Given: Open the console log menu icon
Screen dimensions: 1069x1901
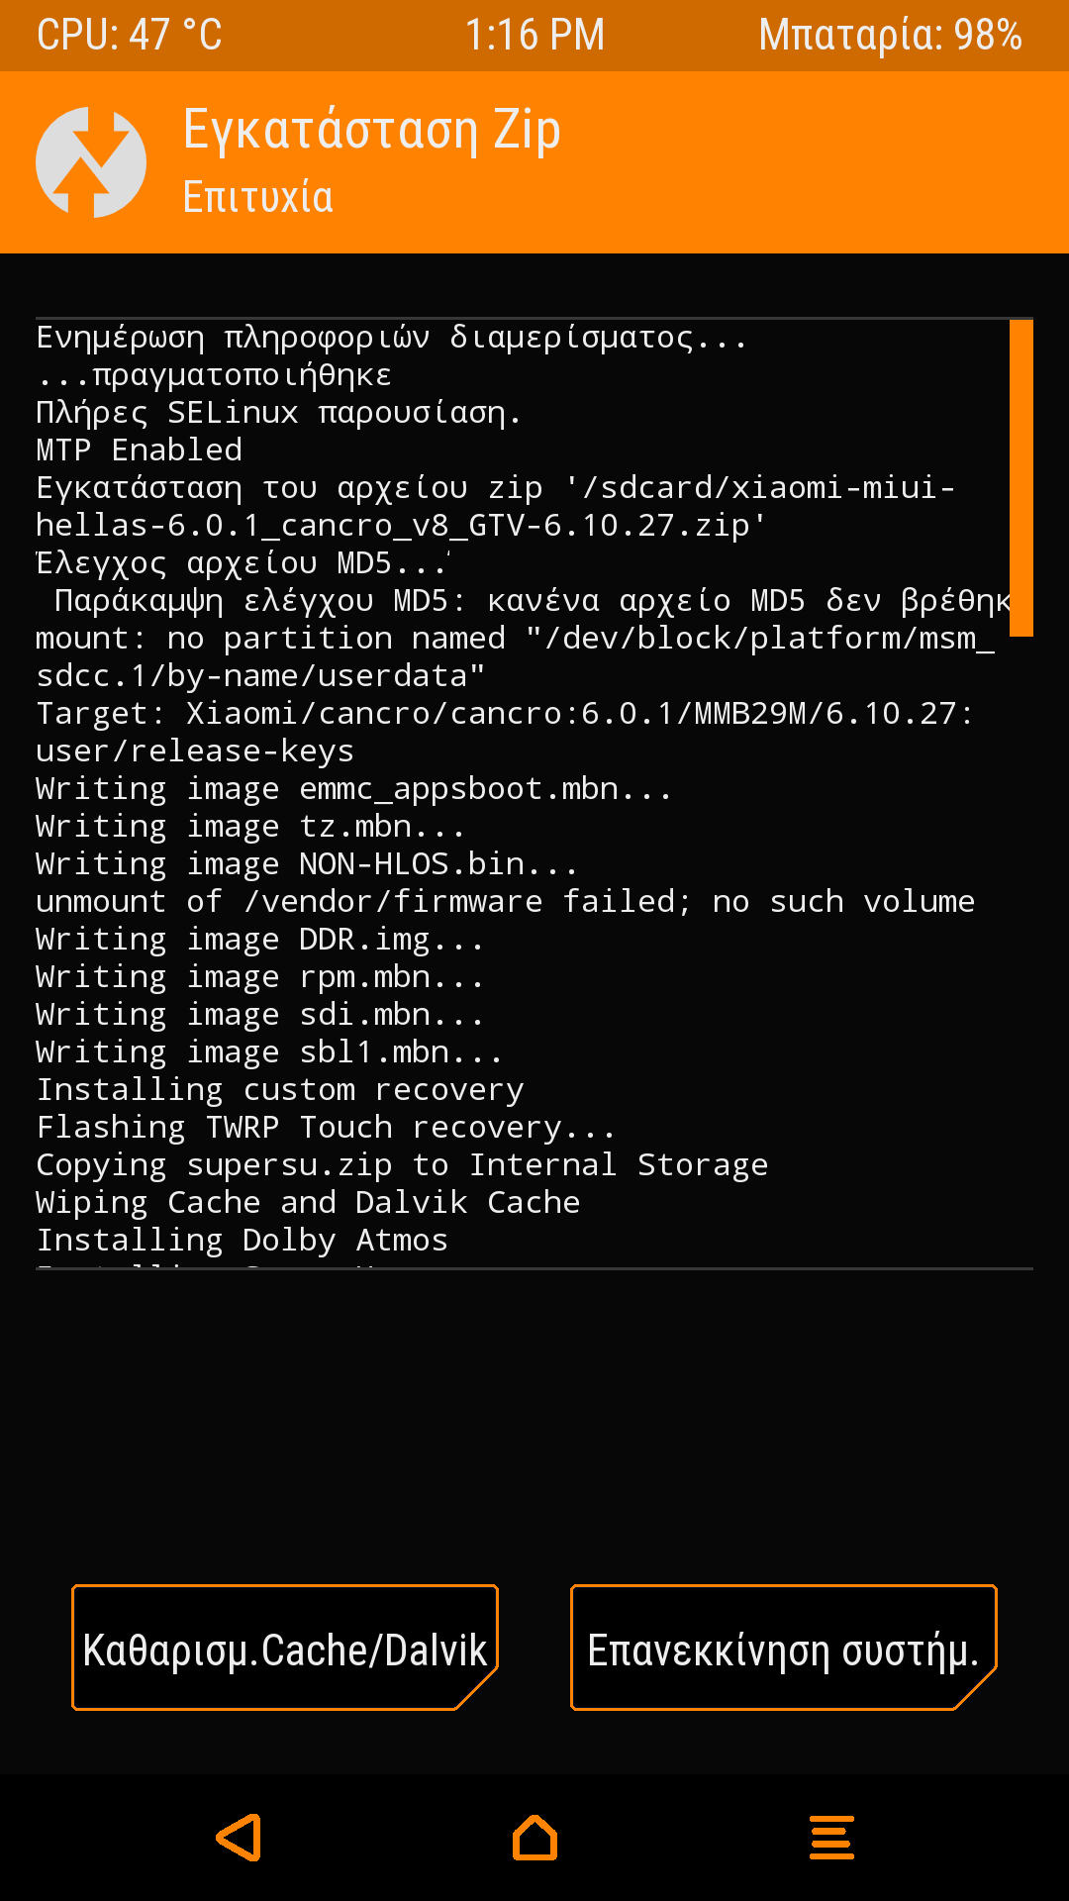Looking at the screenshot, I should coord(831,1838).
